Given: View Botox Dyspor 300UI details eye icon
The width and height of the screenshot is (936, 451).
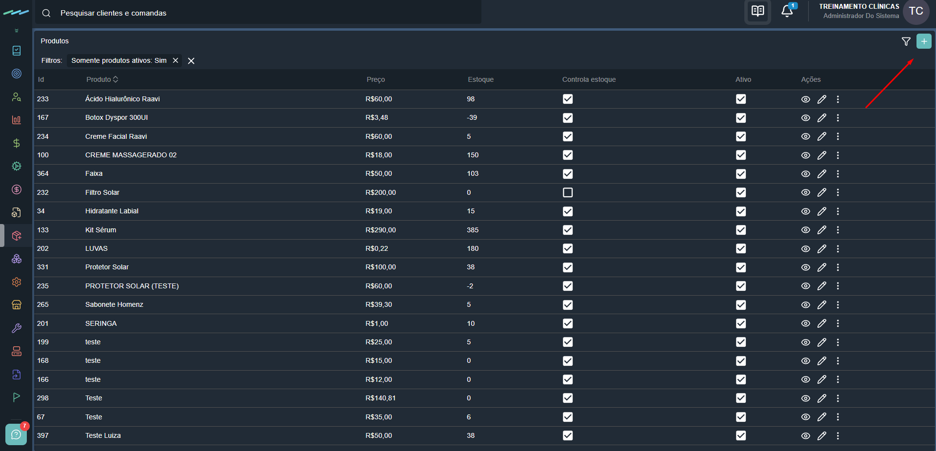Looking at the screenshot, I should [806, 118].
